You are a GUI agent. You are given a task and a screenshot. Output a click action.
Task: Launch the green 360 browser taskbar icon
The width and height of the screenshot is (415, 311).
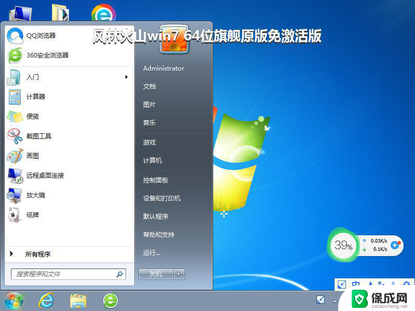[110, 301]
